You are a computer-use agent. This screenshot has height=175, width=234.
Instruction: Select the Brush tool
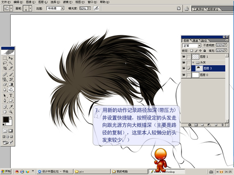click(x=10, y=74)
